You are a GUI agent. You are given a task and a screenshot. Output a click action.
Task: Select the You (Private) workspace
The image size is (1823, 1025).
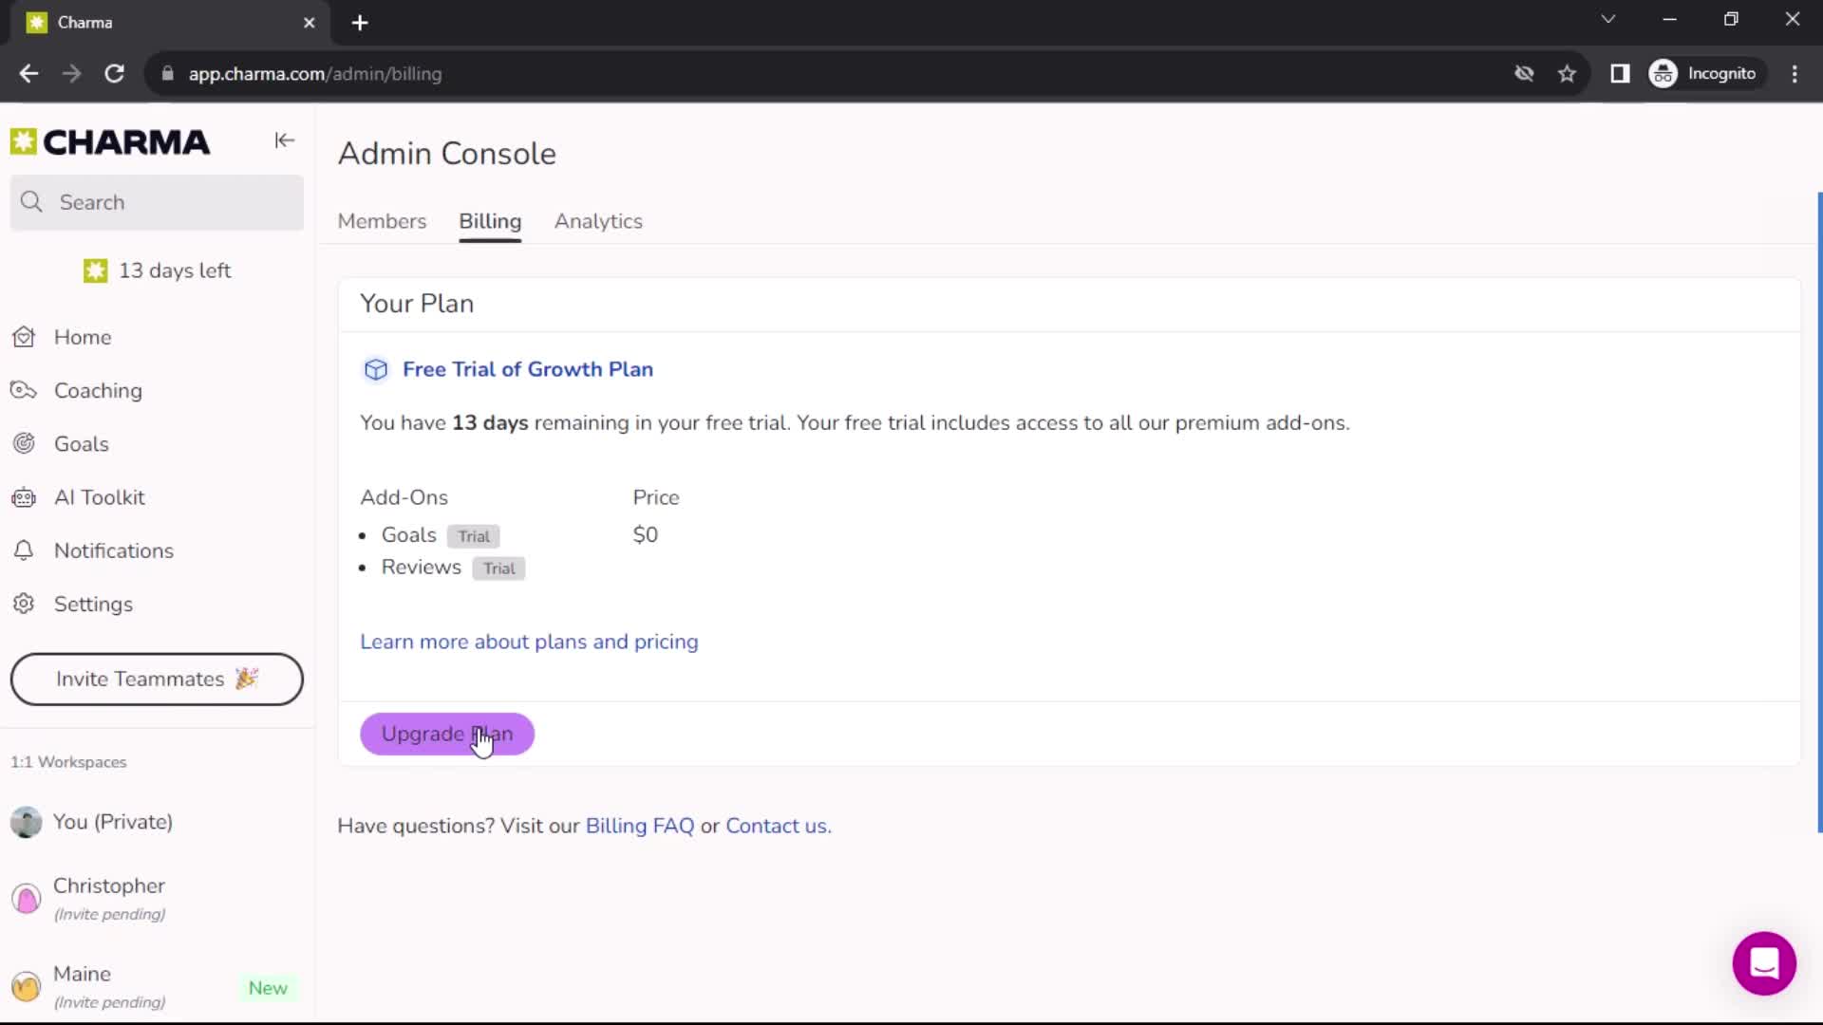[113, 822]
